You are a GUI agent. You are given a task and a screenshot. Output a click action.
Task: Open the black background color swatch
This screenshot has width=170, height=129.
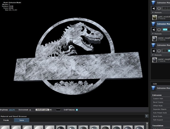pos(58,110)
